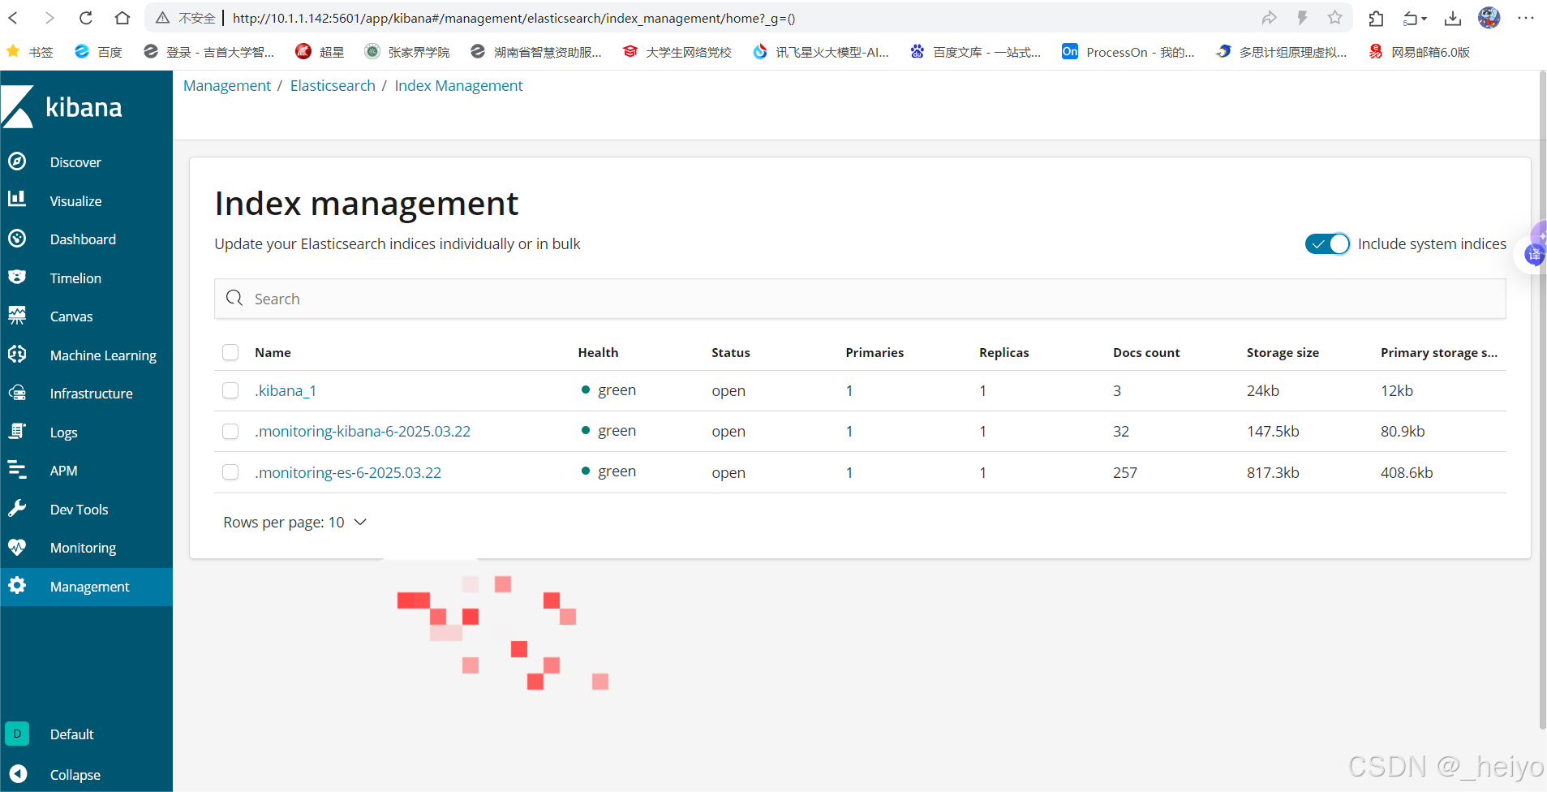The width and height of the screenshot is (1547, 792).
Task: Check the .monitoring-es-6-2025.03.22 row checkbox
Action: tap(230, 471)
